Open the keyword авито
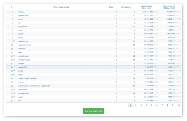Image resolution: width=187 pixels, height=121 pixels. (x=21, y=34)
